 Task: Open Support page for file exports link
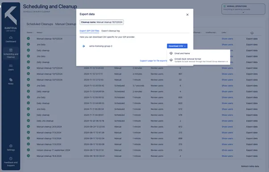[x=153, y=61]
